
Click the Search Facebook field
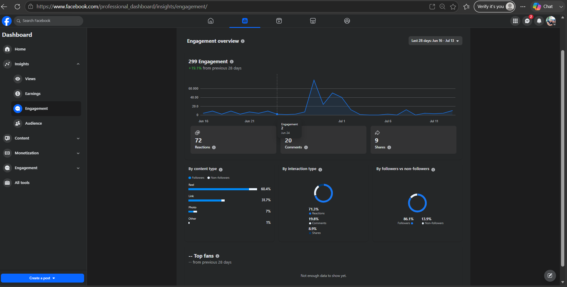point(48,21)
